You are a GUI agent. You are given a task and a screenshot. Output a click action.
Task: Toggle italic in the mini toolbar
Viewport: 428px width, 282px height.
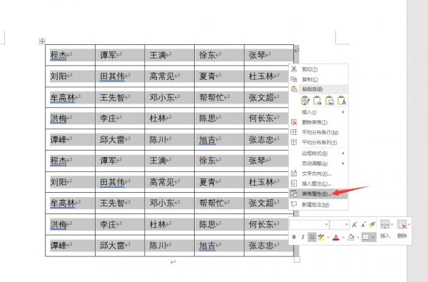coord(302,237)
